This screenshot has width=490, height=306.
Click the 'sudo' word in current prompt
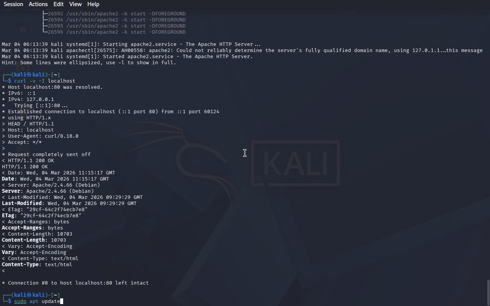(20, 301)
